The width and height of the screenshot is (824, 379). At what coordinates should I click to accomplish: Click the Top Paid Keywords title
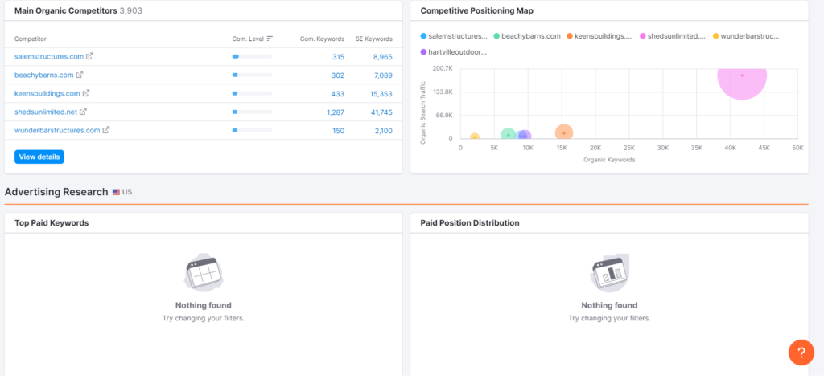(x=51, y=222)
